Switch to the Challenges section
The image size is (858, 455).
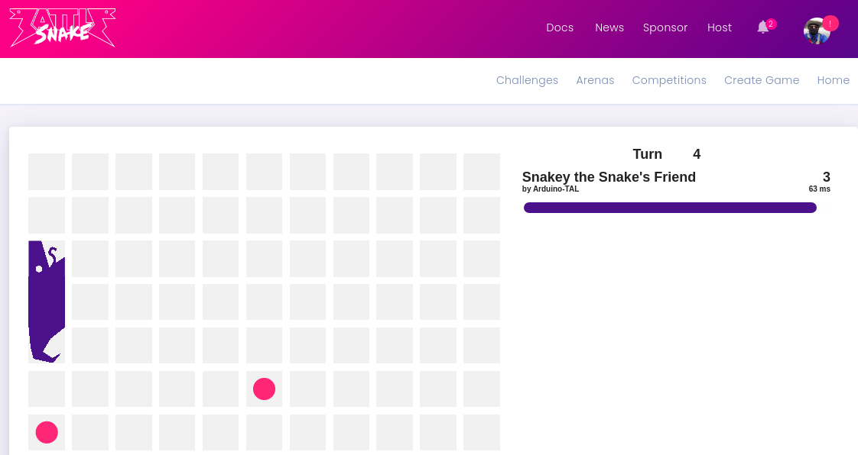click(x=527, y=80)
